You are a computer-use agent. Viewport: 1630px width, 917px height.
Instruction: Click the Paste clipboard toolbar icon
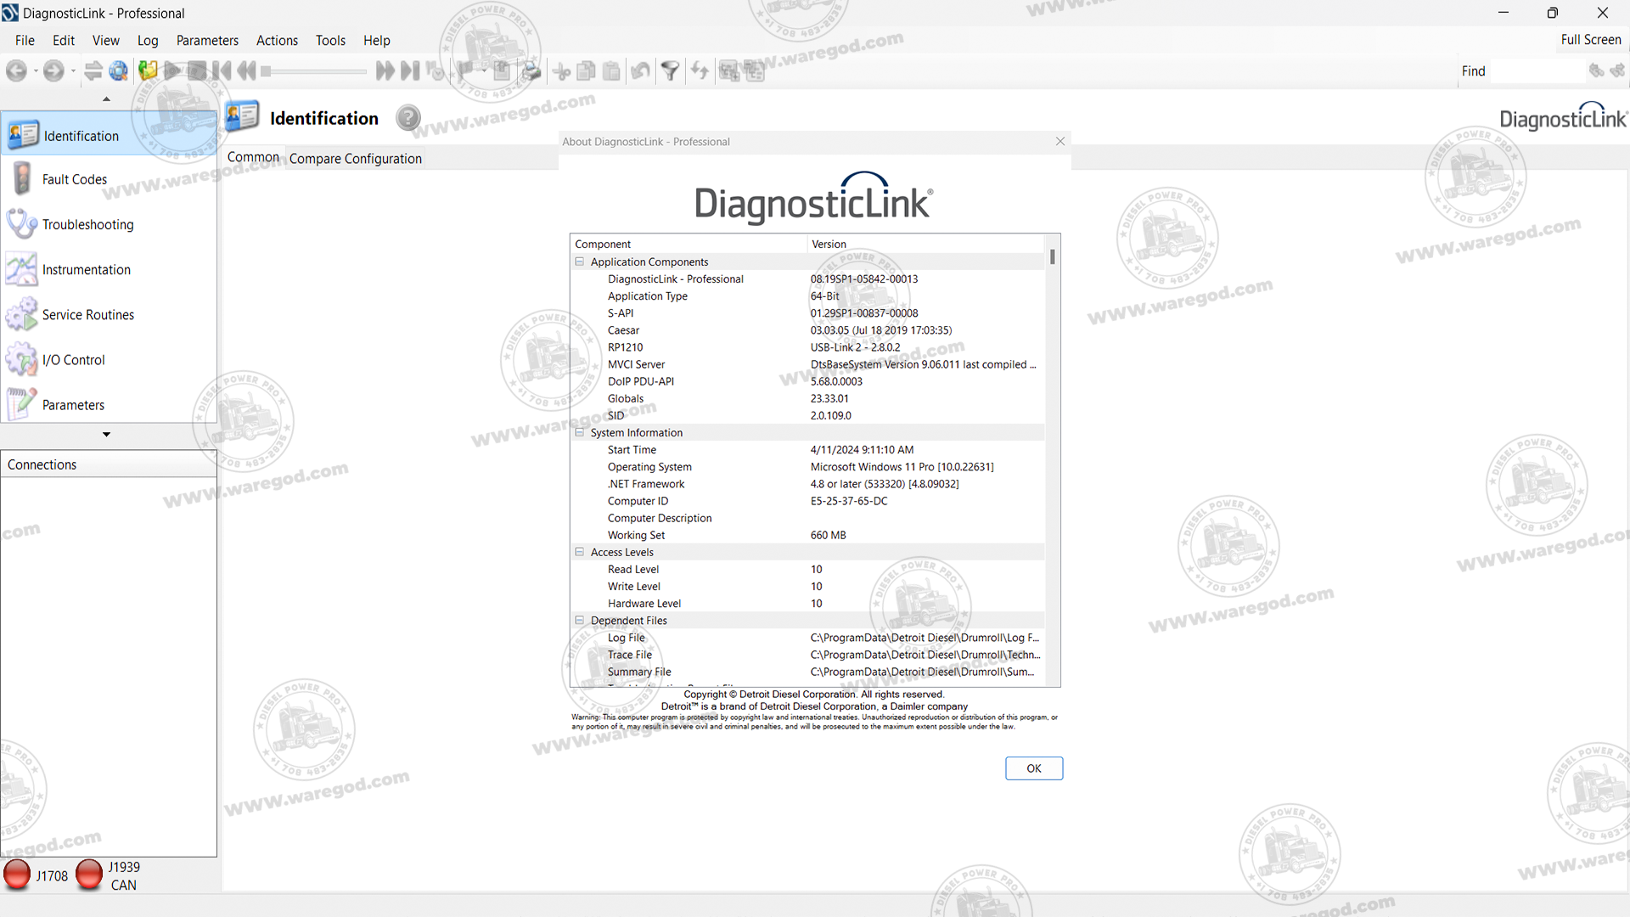click(611, 71)
